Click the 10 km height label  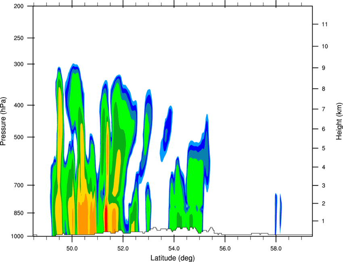click(x=325, y=46)
